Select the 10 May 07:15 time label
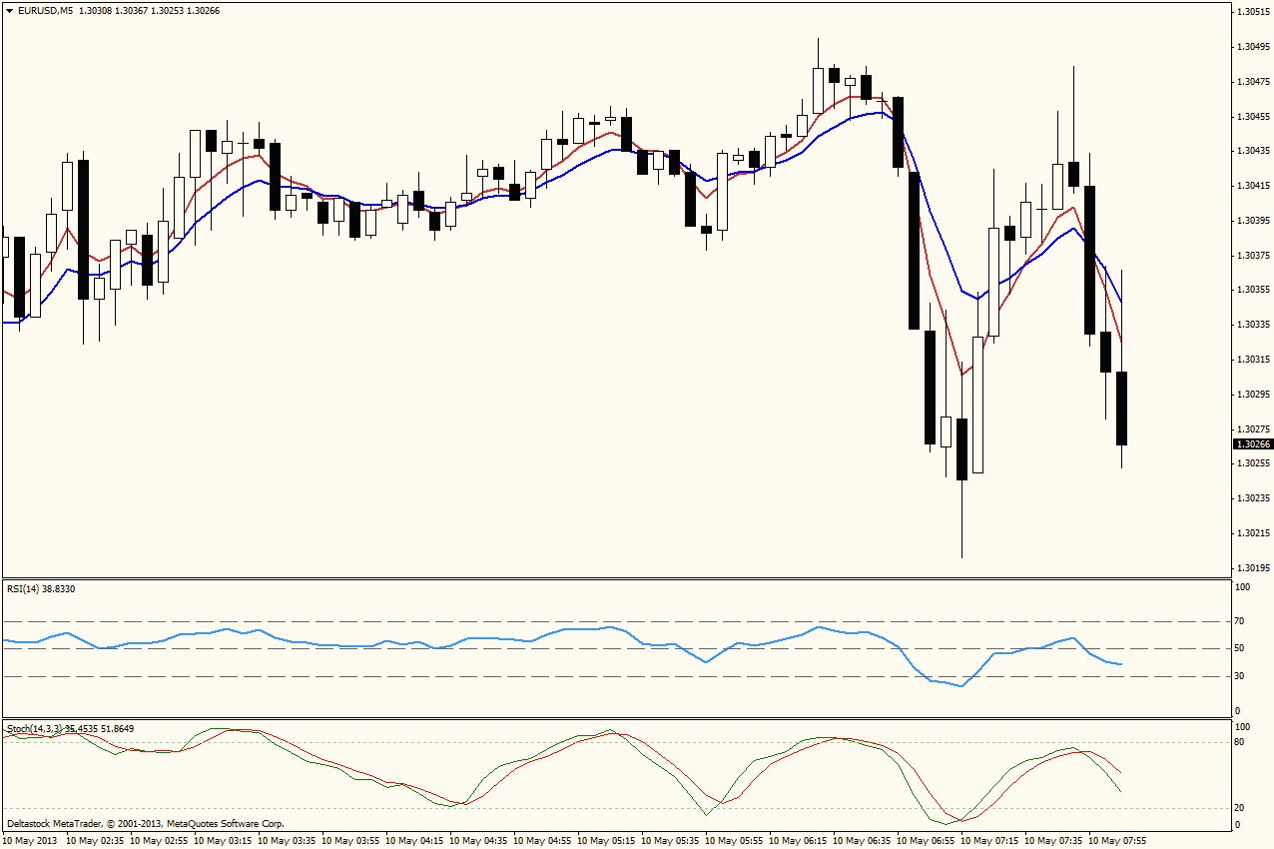Viewport: 1274px width, 849px height. [989, 841]
